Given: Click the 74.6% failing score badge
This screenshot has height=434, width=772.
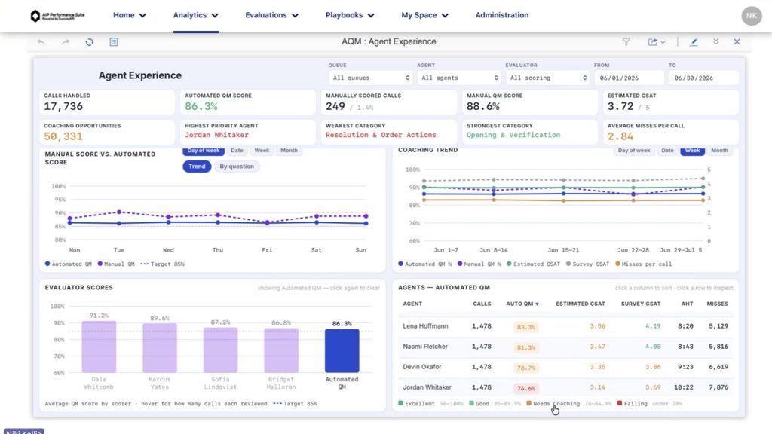Looking at the screenshot, I should pyautogui.click(x=525, y=388).
